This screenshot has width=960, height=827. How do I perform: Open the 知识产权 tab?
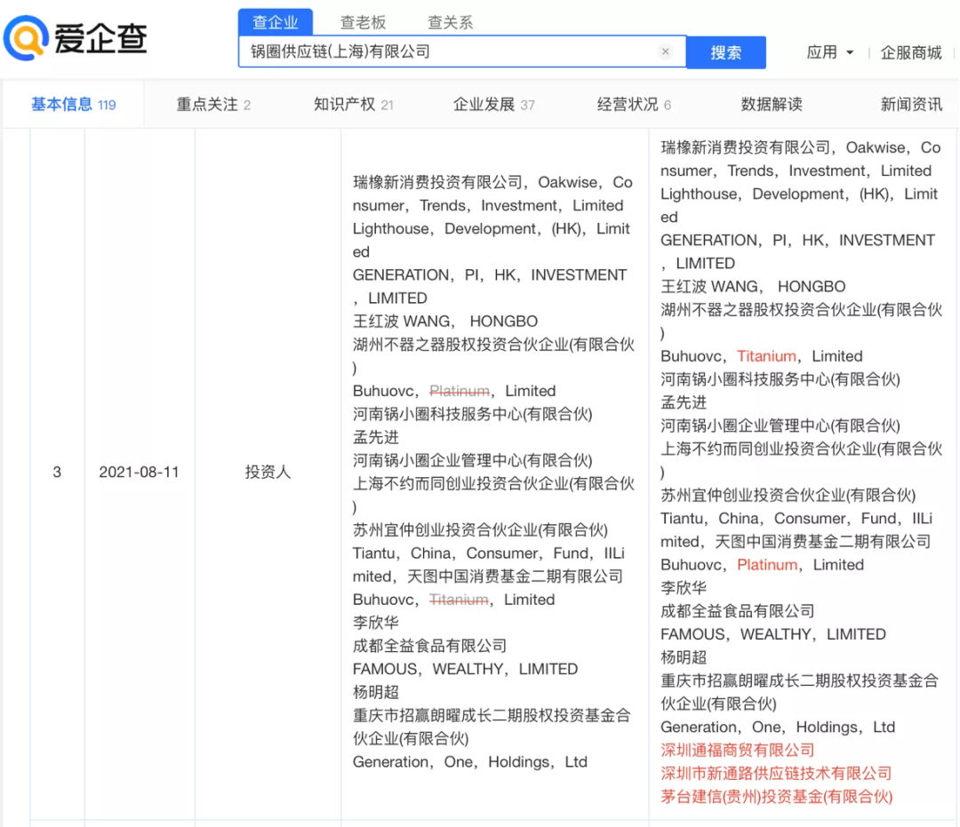353,105
